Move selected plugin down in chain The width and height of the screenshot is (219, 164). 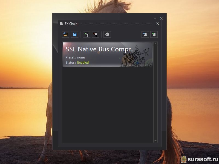click(x=154, y=34)
